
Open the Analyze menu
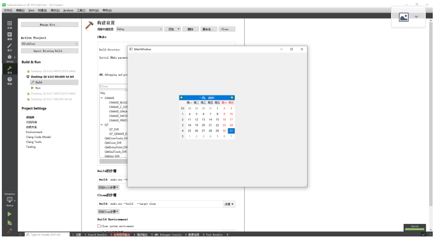[x=68, y=11]
